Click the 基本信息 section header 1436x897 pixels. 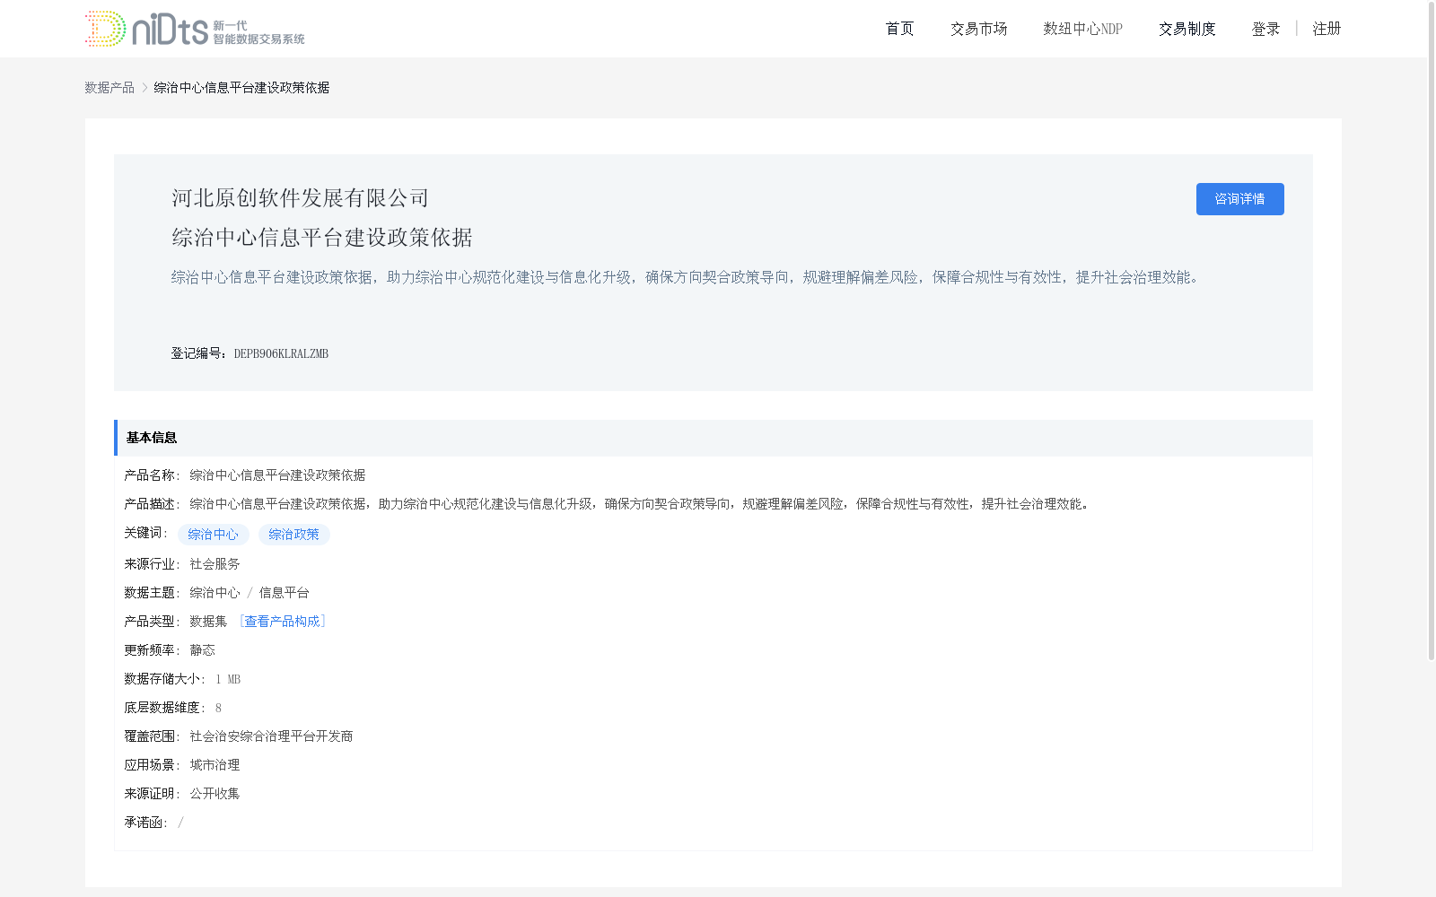pos(714,438)
